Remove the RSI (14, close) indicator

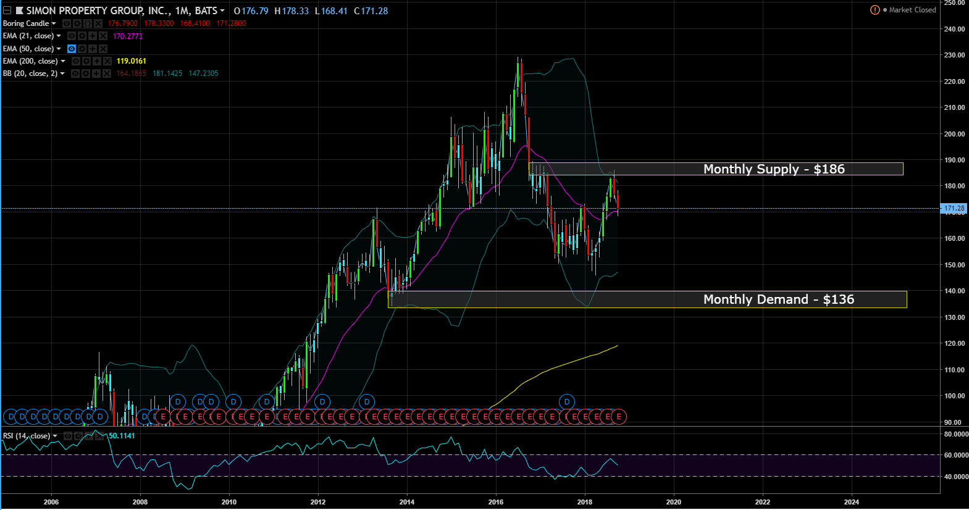[x=99, y=436]
